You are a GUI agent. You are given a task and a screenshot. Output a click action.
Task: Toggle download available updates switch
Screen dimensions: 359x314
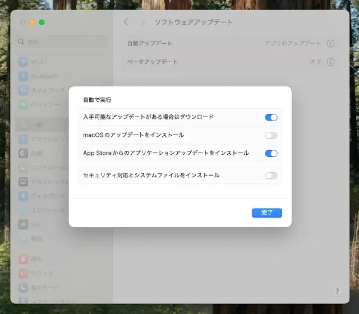coord(271,117)
